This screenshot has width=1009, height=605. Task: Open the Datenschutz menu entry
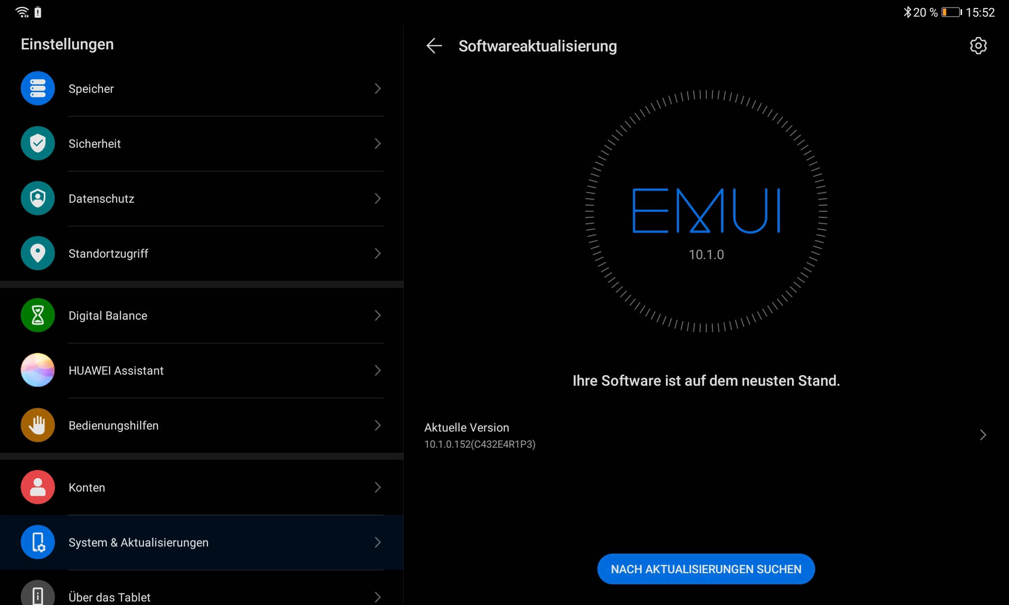(x=202, y=199)
